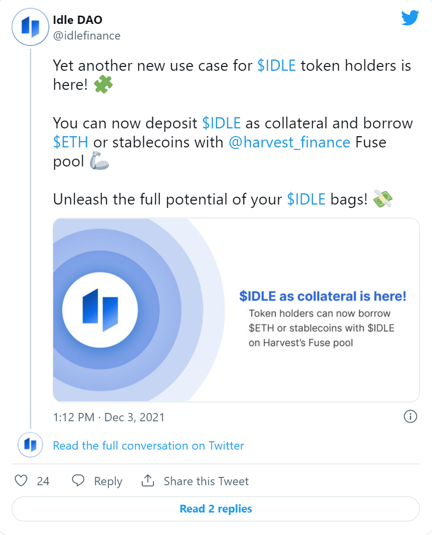Read the full conversation on Twitter
The height and width of the screenshot is (535, 432).
(149, 446)
